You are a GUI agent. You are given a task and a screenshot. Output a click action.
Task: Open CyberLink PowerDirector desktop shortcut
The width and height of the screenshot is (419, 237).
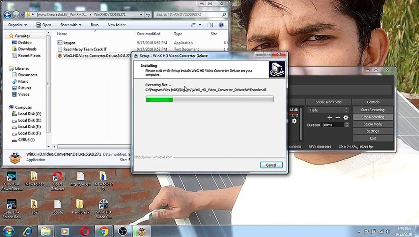tap(12, 181)
